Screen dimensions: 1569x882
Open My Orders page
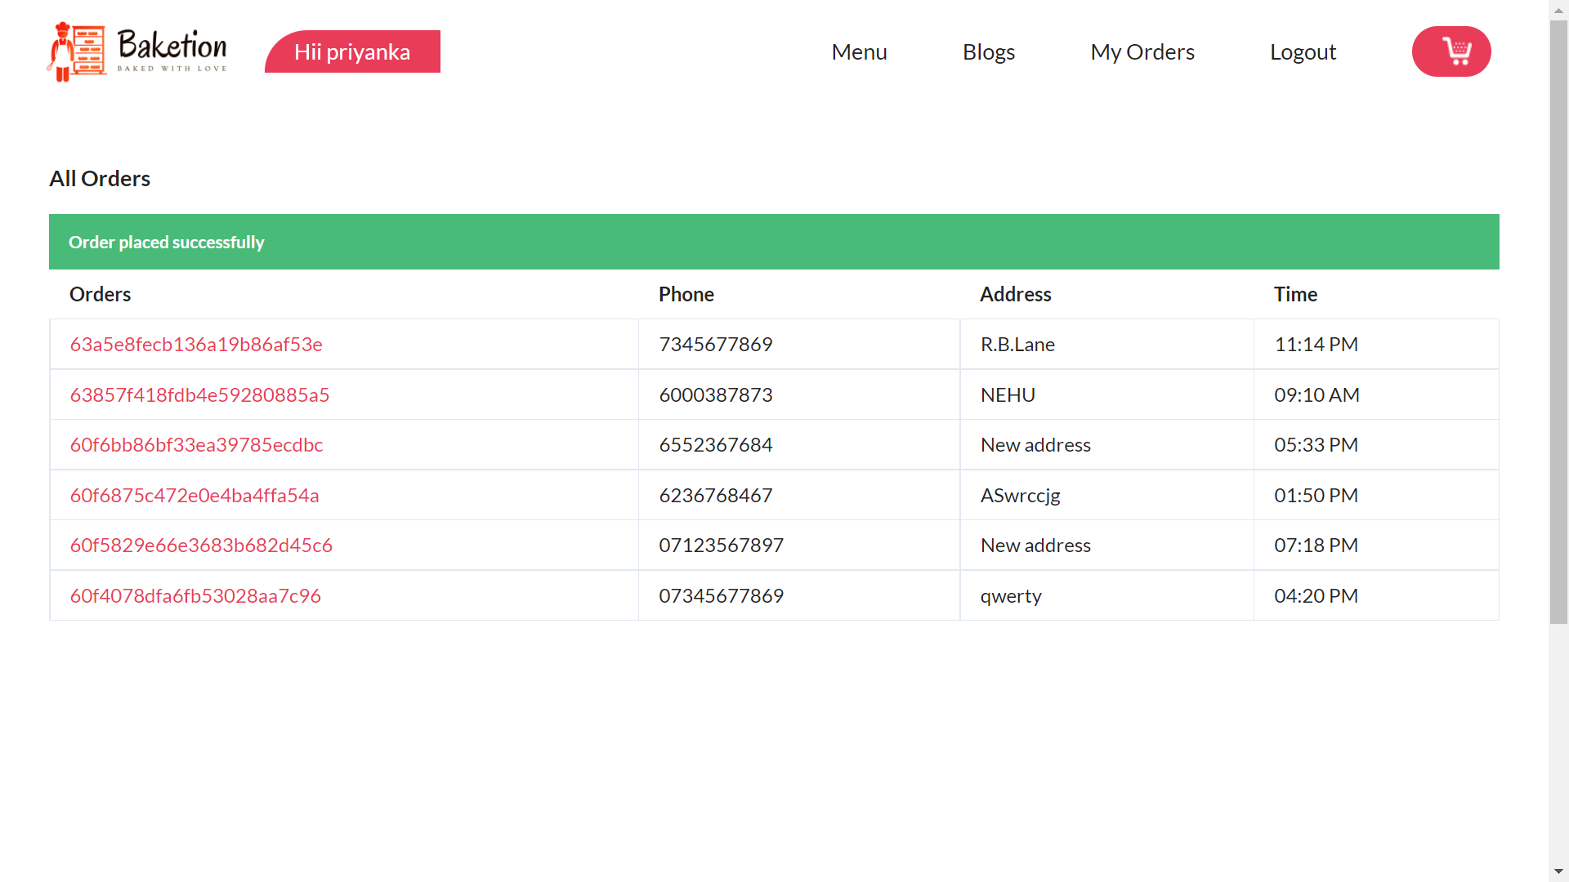(x=1142, y=51)
